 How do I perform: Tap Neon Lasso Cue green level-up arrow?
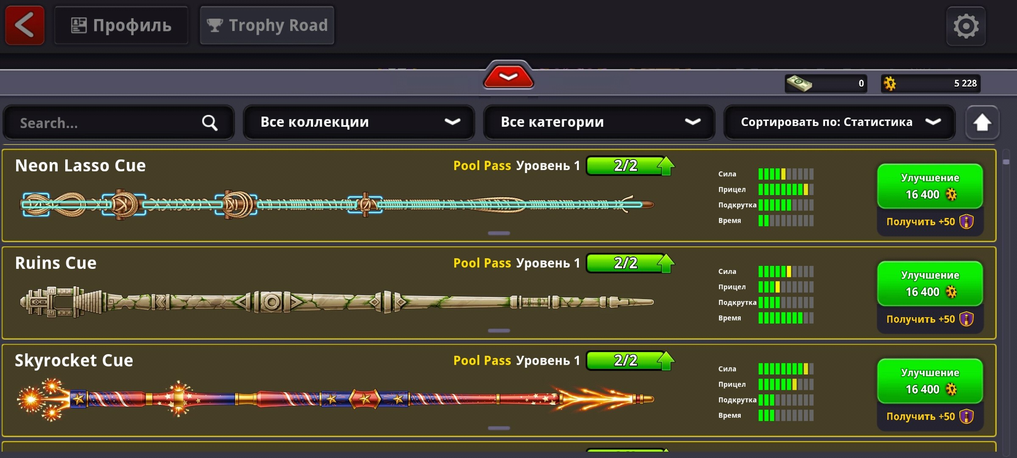[666, 165]
